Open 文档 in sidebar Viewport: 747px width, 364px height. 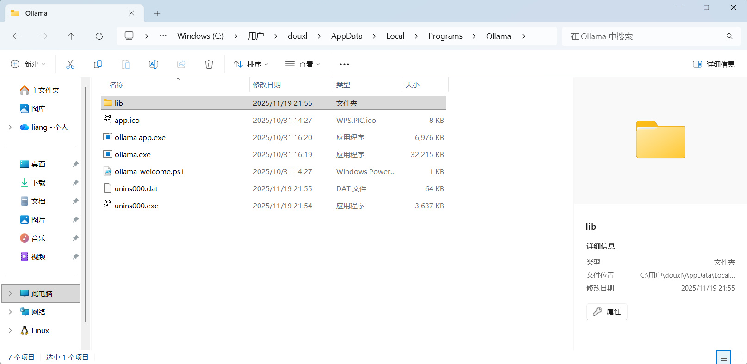[33, 201]
